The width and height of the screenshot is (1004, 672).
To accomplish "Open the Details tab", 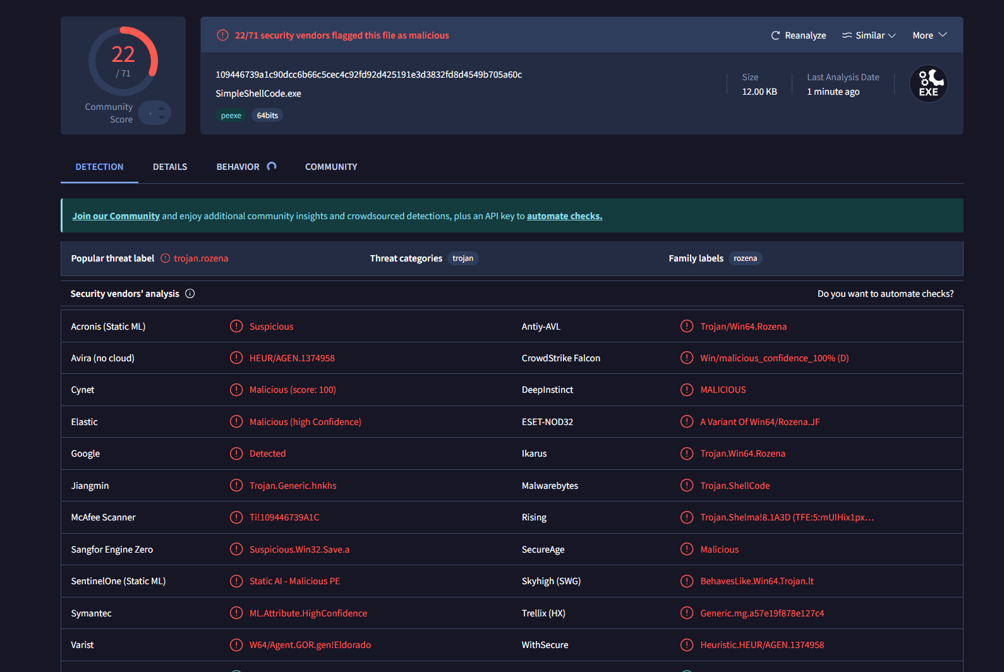I will (x=170, y=167).
